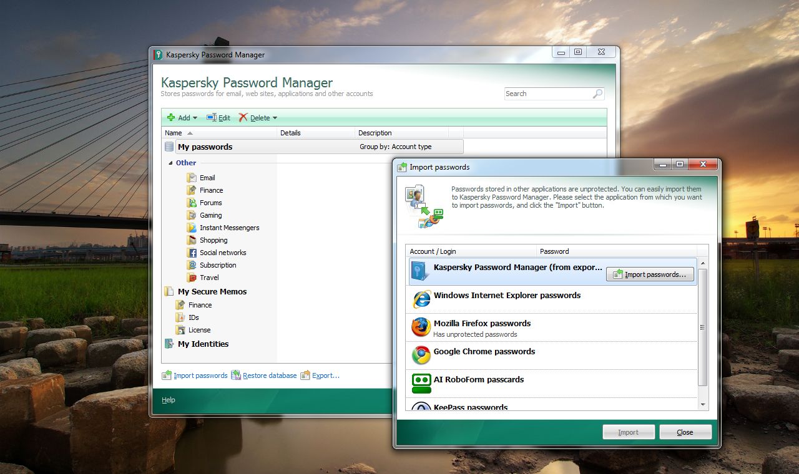
Task: Select the Windows Internet Explorer passwords row
Action: click(552, 299)
